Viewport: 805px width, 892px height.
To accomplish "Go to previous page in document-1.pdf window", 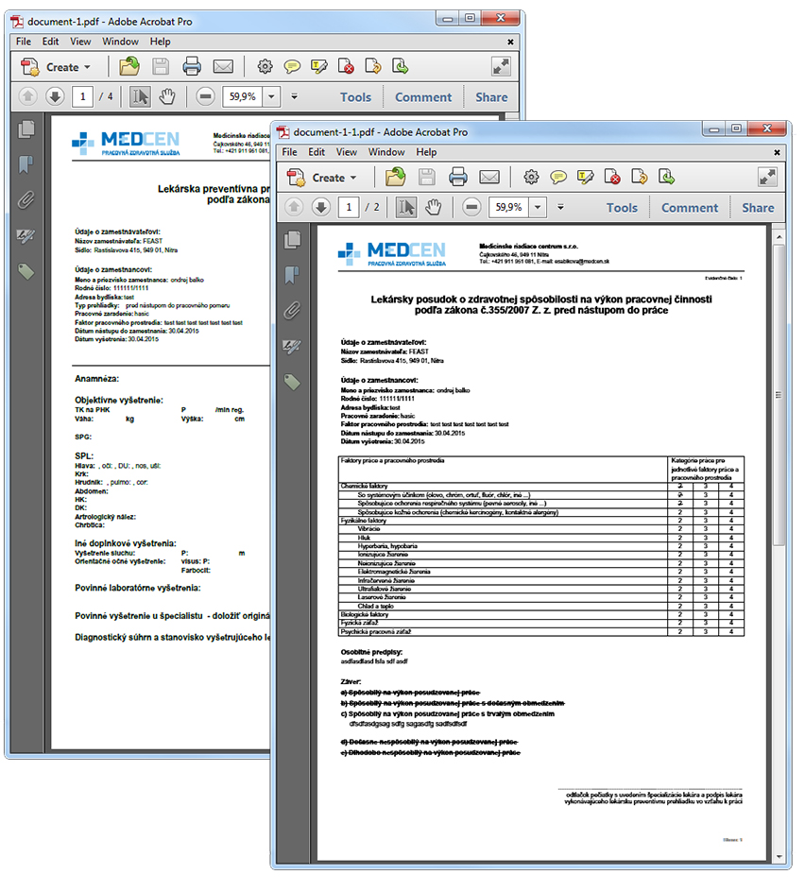I will (28, 96).
